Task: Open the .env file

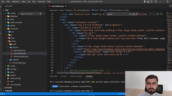Action: pyautogui.click(x=12, y=81)
